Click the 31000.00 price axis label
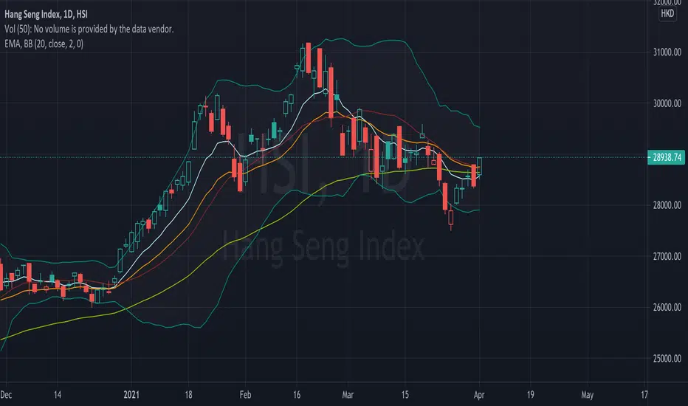 [667, 52]
